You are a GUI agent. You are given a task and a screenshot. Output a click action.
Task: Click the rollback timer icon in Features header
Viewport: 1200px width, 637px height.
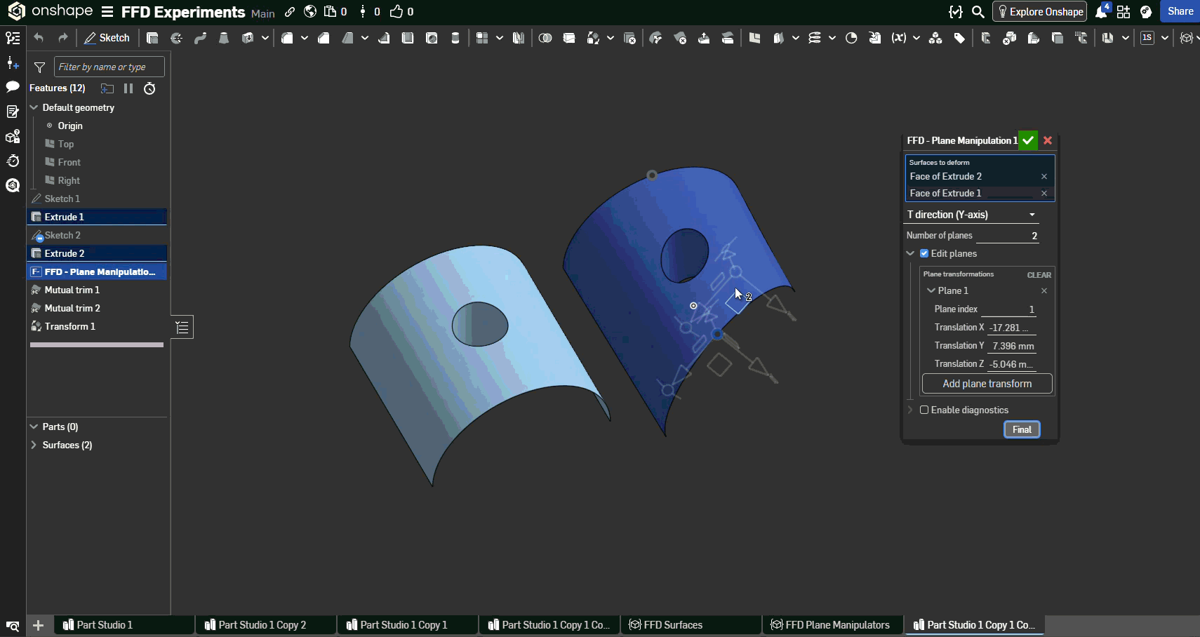click(149, 88)
